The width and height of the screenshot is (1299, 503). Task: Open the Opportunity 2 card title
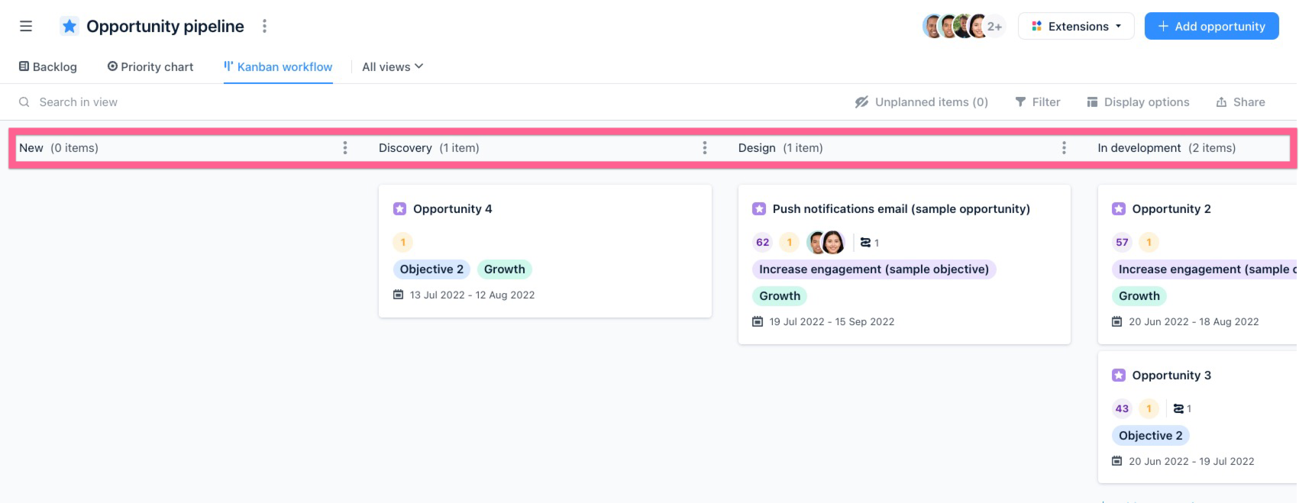click(x=1171, y=209)
